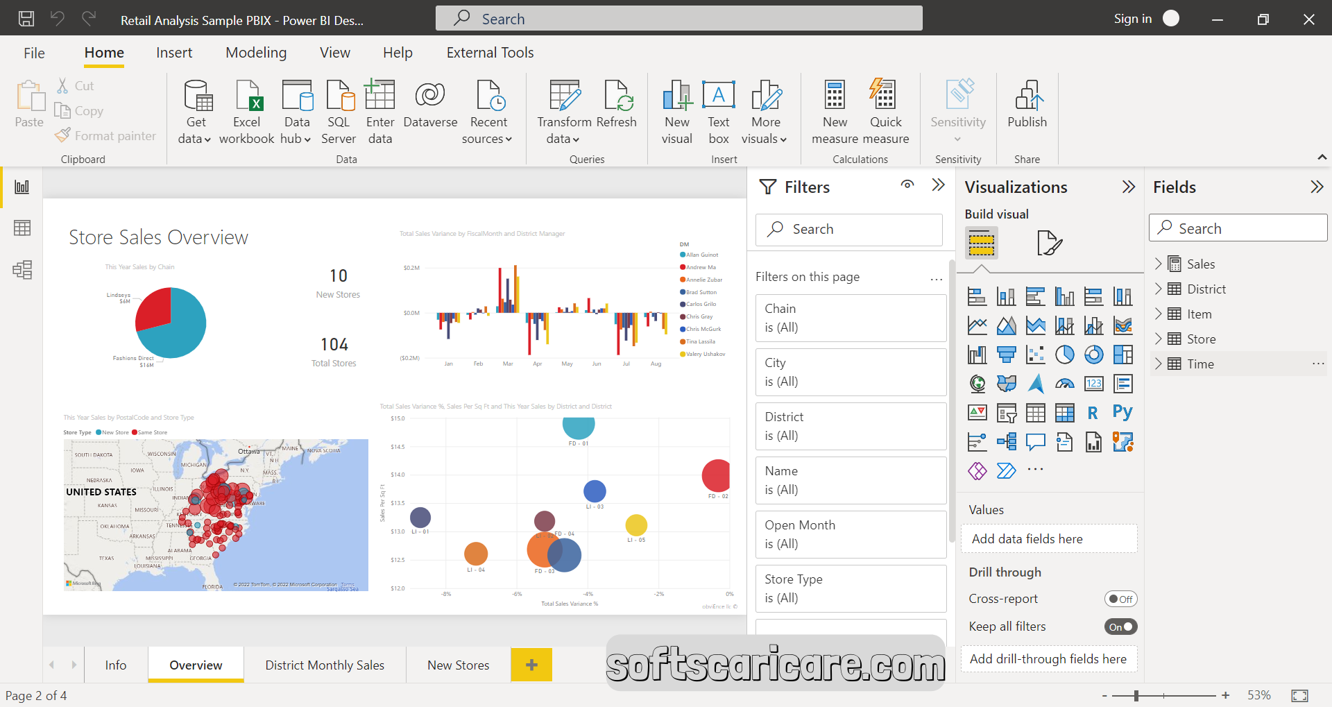Click Sign in

(x=1132, y=19)
